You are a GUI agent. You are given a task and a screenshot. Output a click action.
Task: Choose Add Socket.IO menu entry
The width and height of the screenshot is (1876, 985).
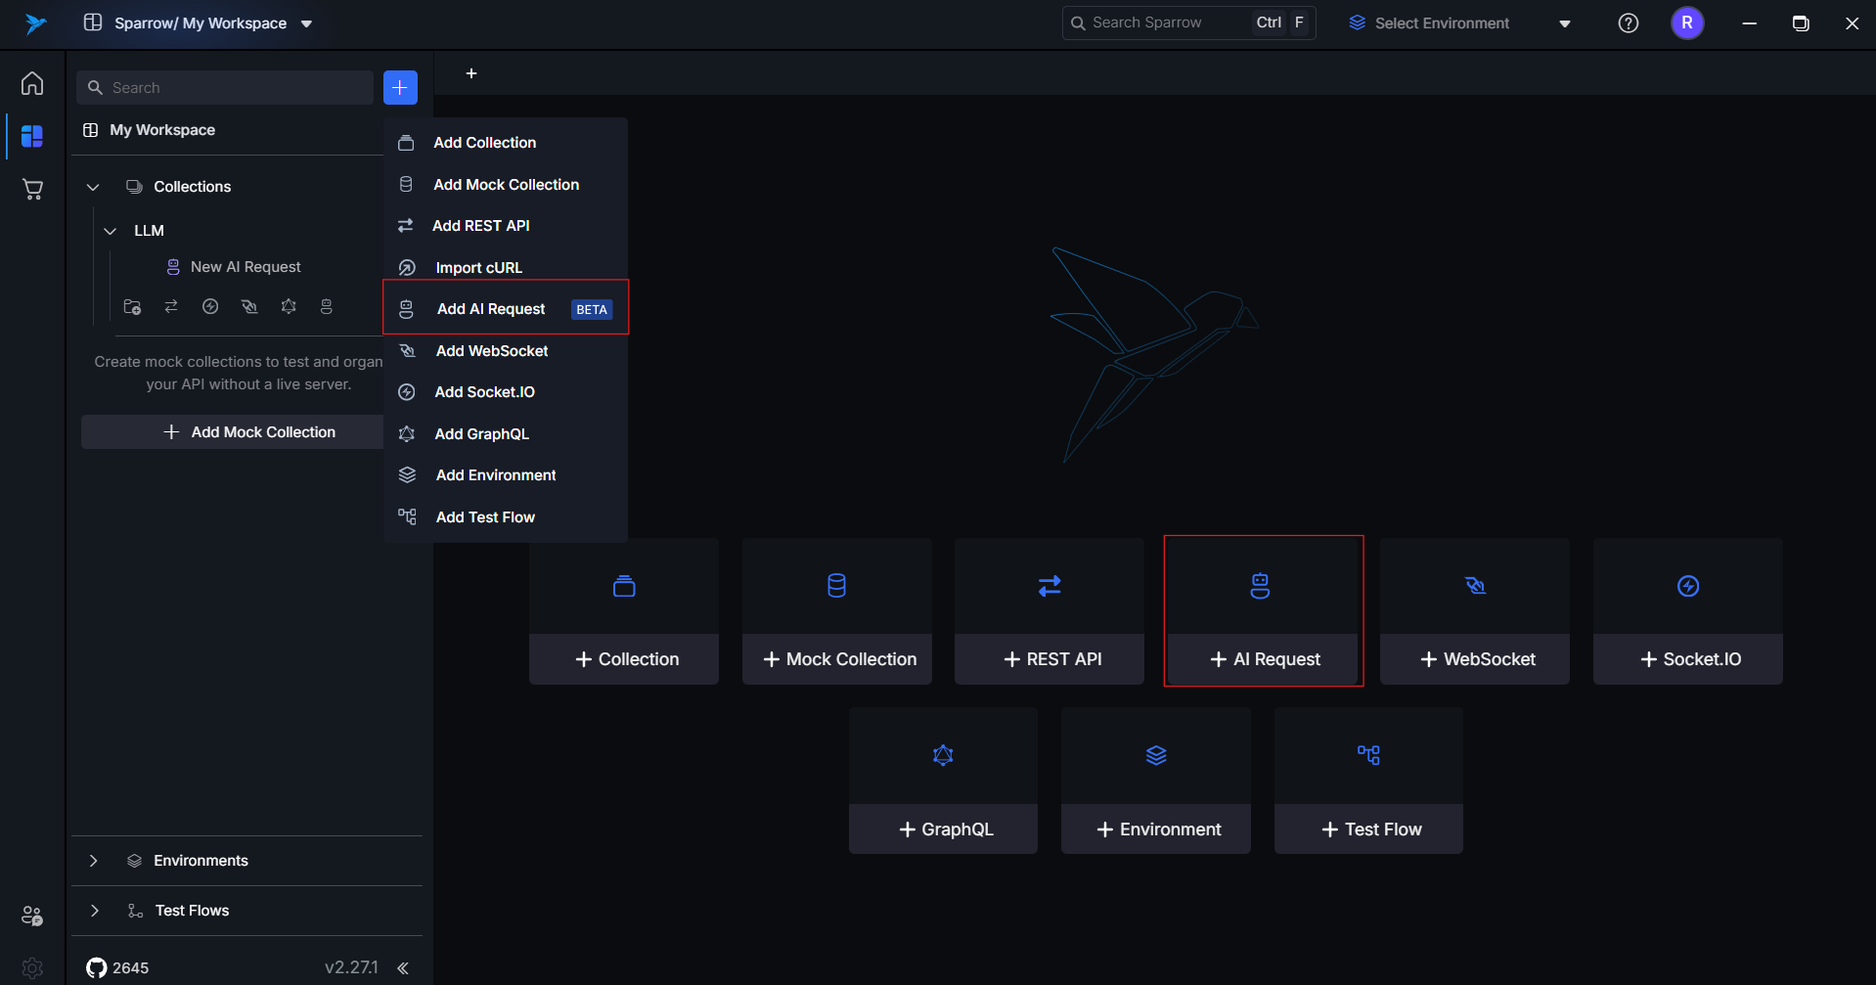pyautogui.click(x=505, y=392)
